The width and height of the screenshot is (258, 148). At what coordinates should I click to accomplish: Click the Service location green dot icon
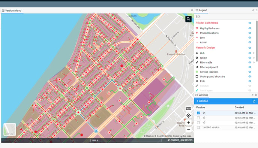[x=197, y=72]
